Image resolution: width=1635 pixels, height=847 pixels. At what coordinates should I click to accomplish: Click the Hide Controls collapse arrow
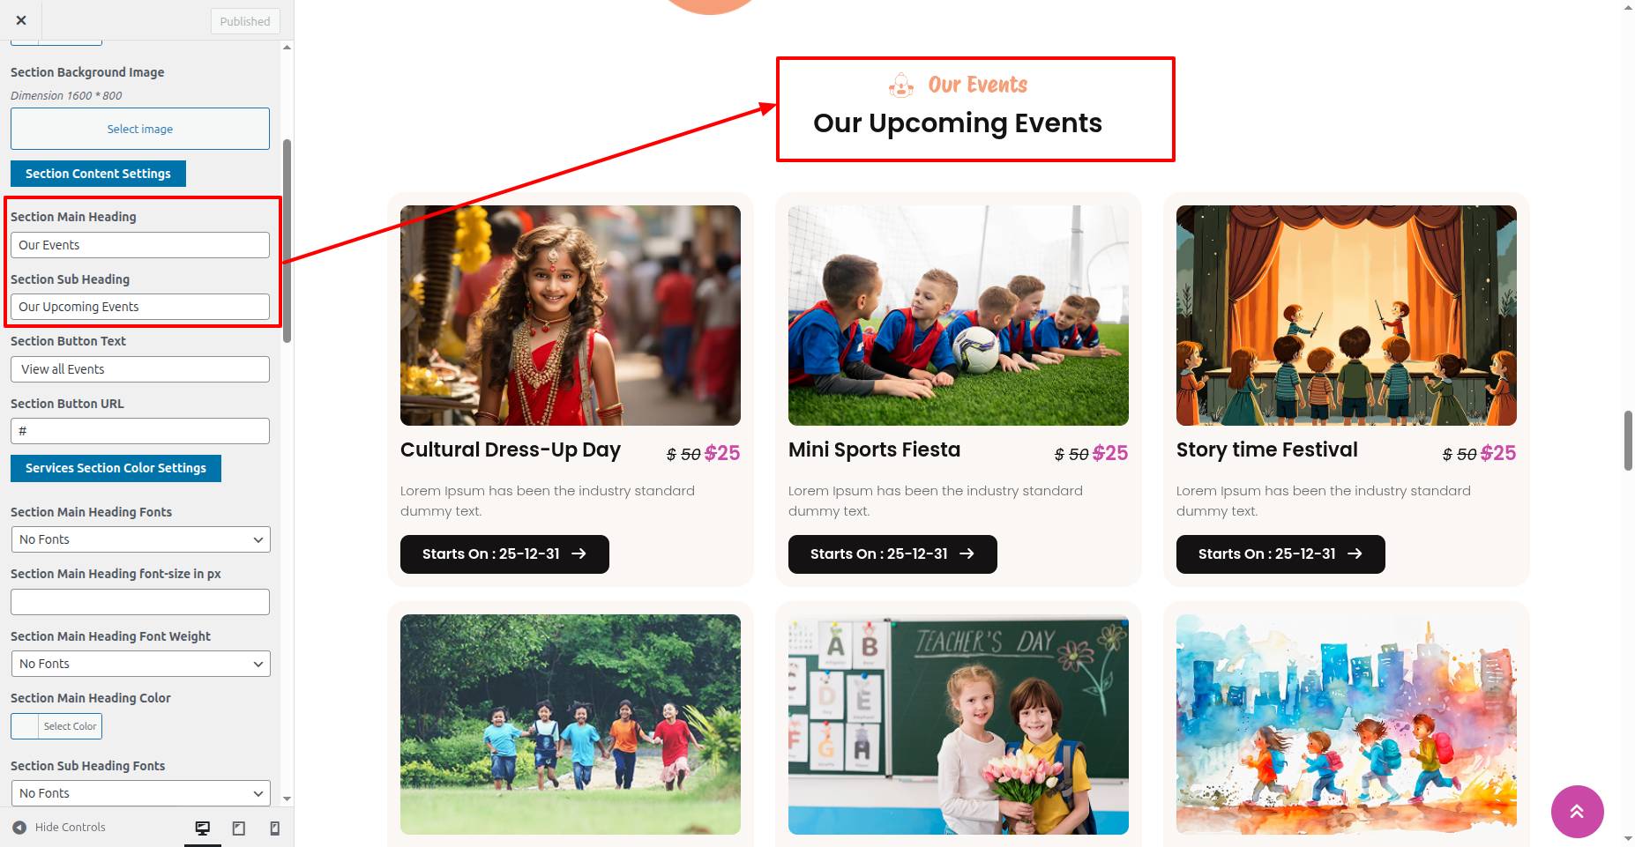[x=19, y=828]
